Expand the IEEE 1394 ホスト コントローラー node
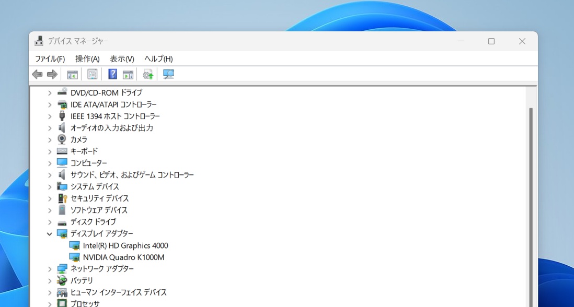 tap(50, 116)
